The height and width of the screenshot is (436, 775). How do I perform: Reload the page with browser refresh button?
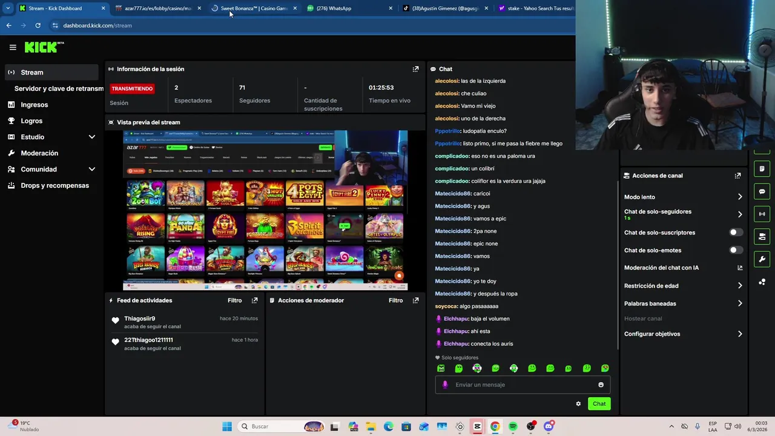38,25
